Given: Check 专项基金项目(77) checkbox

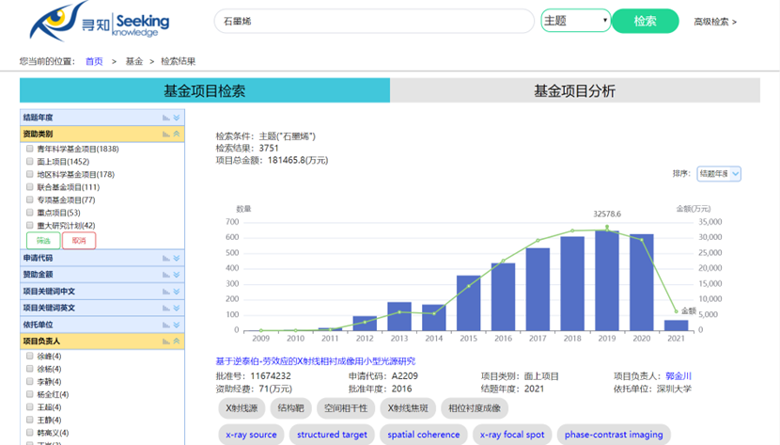Looking at the screenshot, I should [x=30, y=199].
